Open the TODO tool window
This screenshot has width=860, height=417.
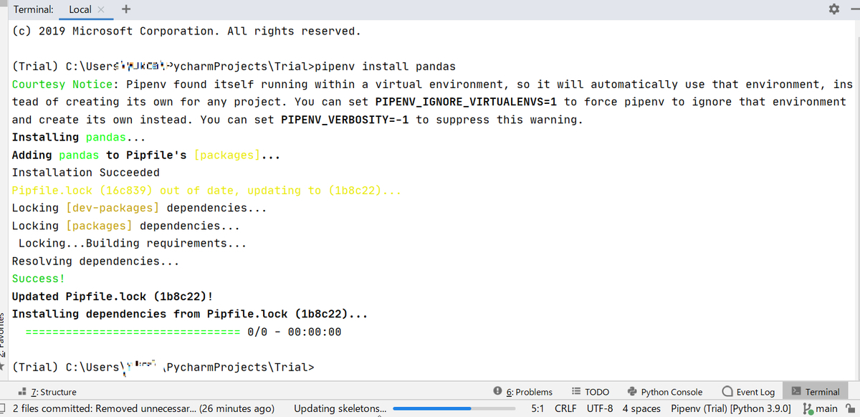591,392
